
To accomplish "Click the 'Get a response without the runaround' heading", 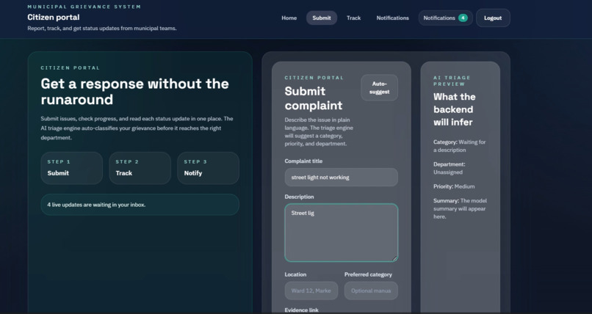I will tap(135, 91).
